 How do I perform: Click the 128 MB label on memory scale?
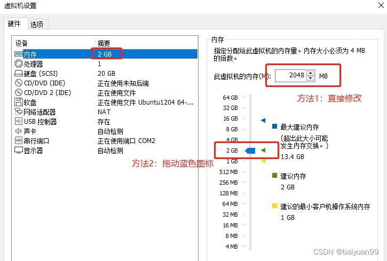pos(228,193)
